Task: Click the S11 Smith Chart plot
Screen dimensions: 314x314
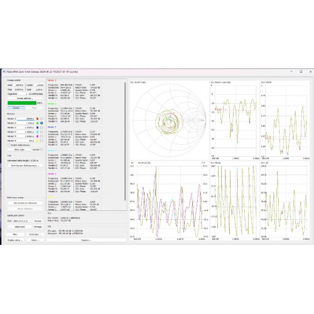Action: [x=169, y=121]
